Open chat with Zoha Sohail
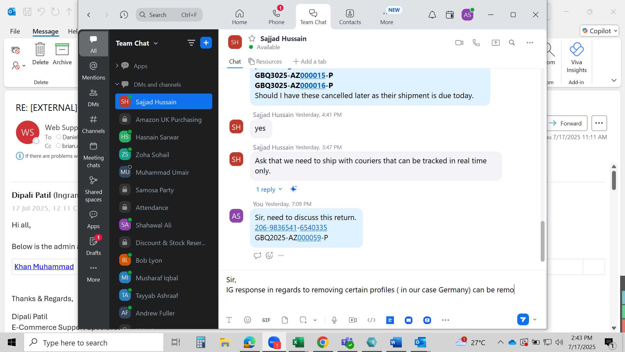Image resolution: width=625 pixels, height=352 pixels. click(164, 155)
